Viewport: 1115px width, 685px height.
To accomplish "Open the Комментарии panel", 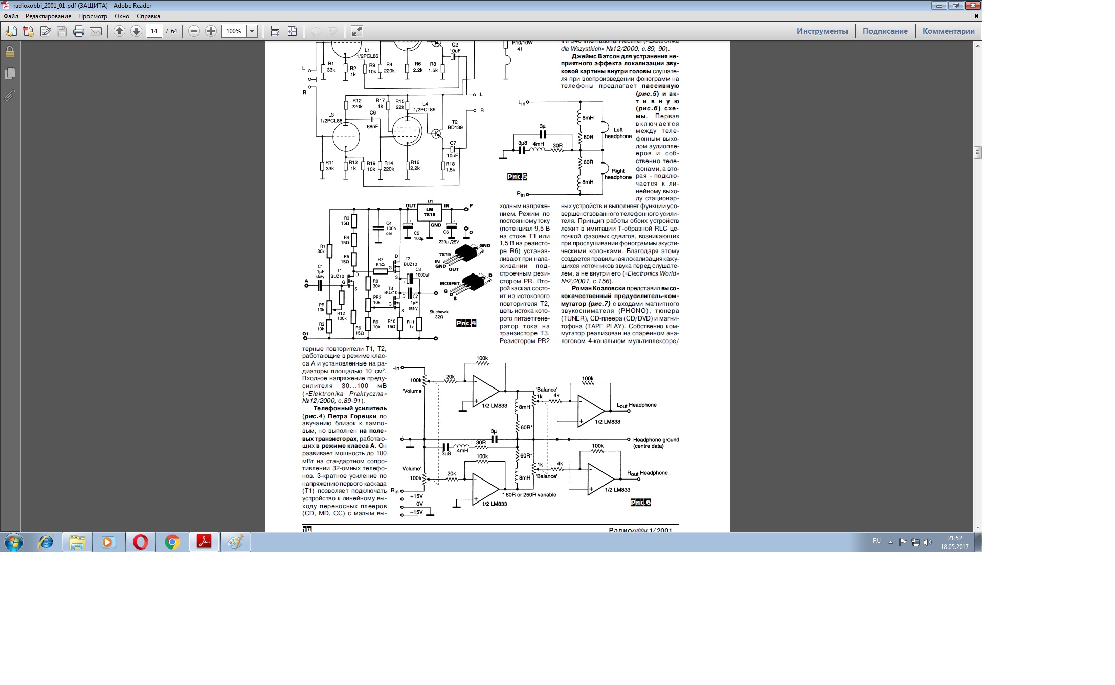I will [948, 31].
